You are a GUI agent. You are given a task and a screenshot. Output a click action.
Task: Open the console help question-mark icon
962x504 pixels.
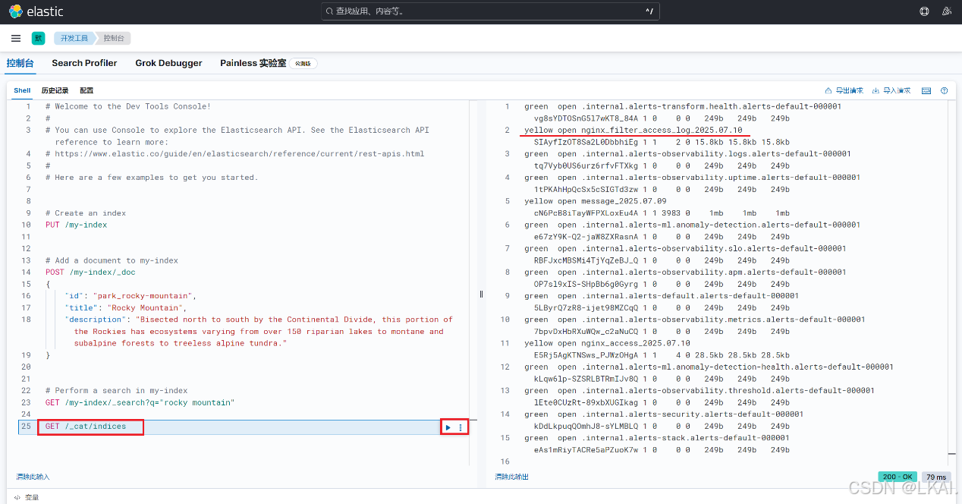pyautogui.click(x=945, y=90)
